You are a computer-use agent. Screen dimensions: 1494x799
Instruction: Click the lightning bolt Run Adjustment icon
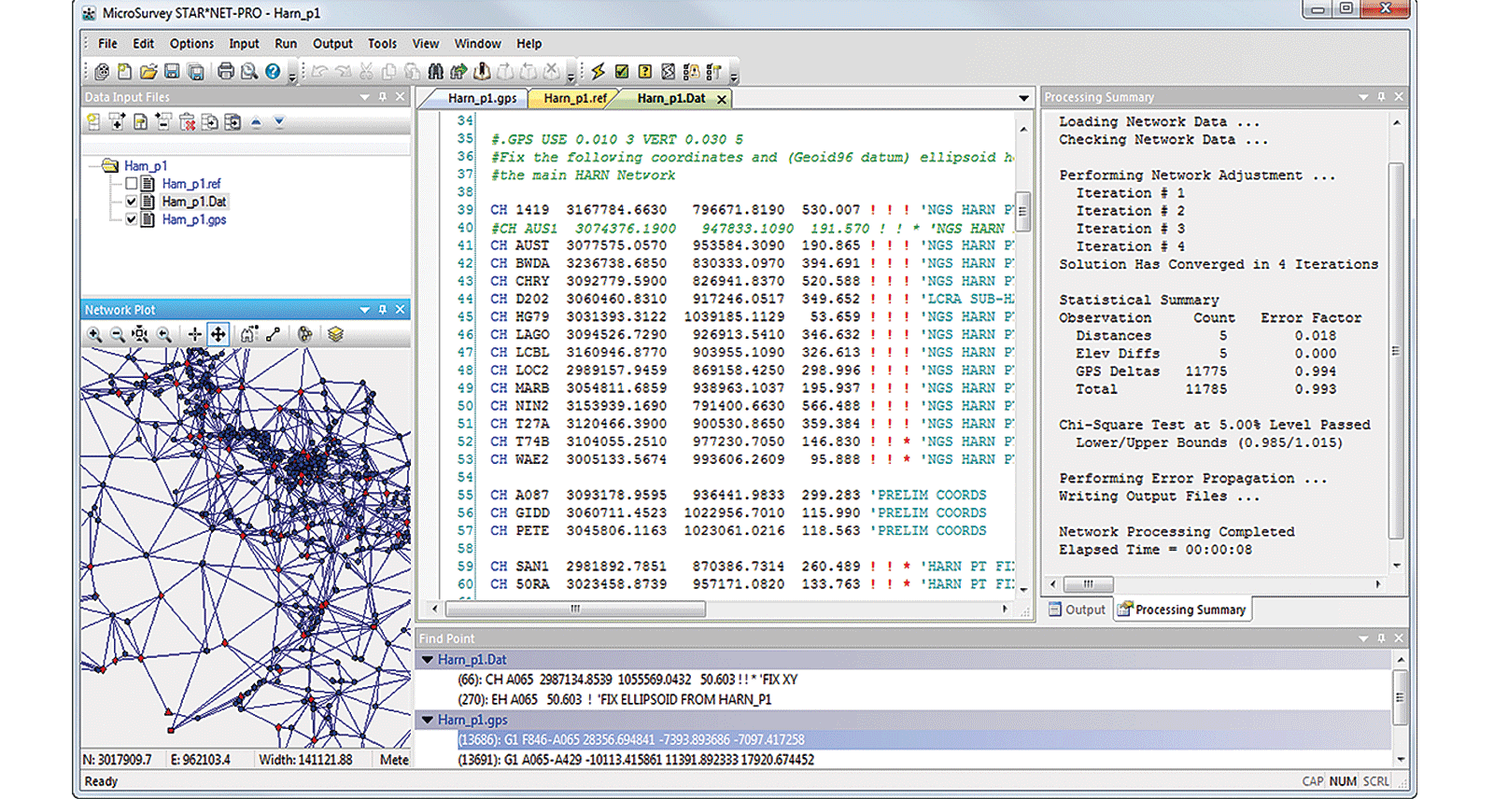point(599,71)
